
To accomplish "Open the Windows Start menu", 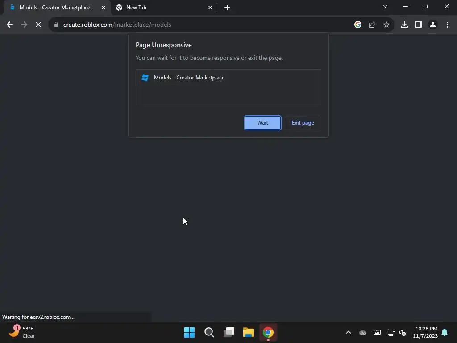I will [189, 332].
